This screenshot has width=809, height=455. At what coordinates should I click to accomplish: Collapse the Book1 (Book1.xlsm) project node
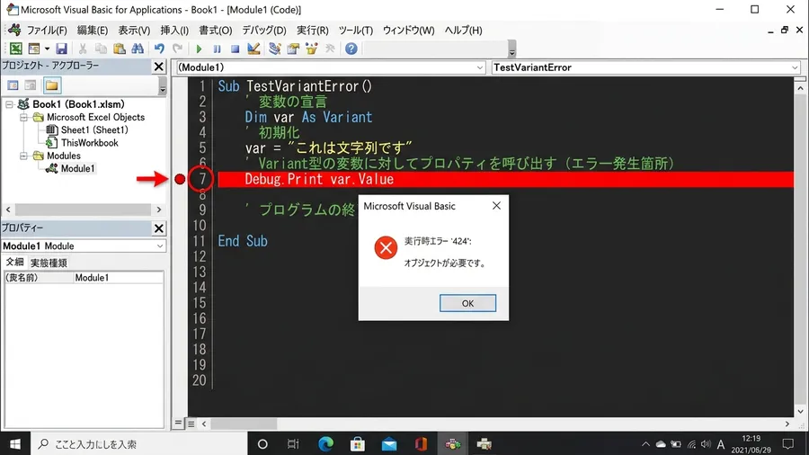[x=9, y=104]
